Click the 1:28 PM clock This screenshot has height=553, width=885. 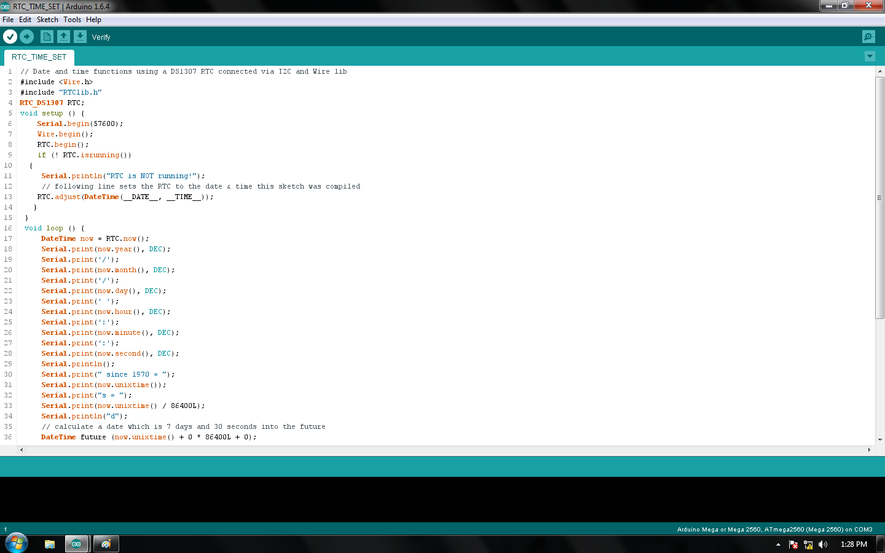[854, 544]
